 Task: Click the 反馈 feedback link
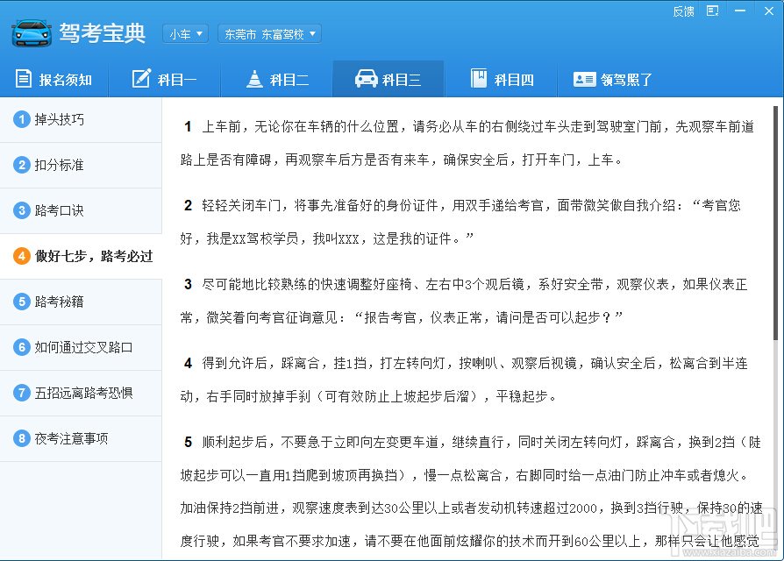(685, 11)
